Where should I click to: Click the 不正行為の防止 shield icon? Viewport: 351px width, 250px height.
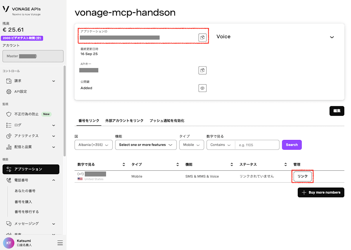click(x=9, y=114)
